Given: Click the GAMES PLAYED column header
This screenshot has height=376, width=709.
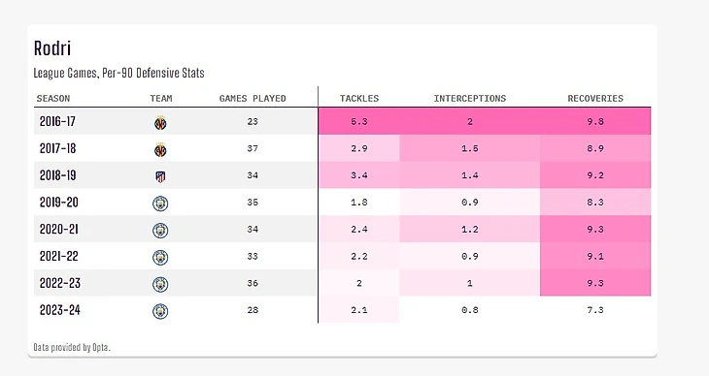Looking at the screenshot, I should click(x=253, y=99).
